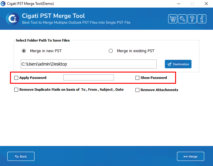Check the Remove Attachments option
The height and width of the screenshot is (166, 213).
(x=137, y=90)
